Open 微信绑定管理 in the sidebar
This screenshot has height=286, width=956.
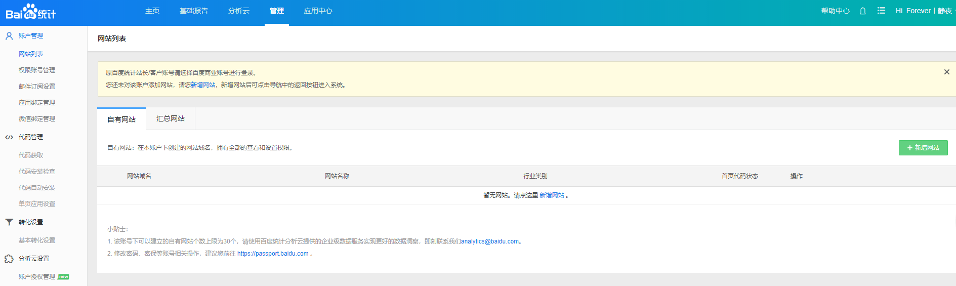[37, 119]
